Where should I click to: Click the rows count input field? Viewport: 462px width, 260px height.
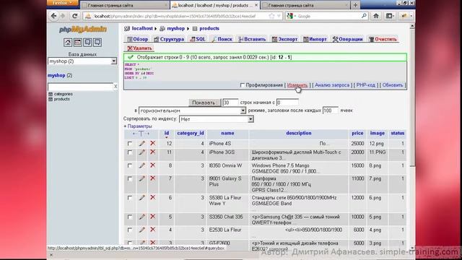pos(230,103)
